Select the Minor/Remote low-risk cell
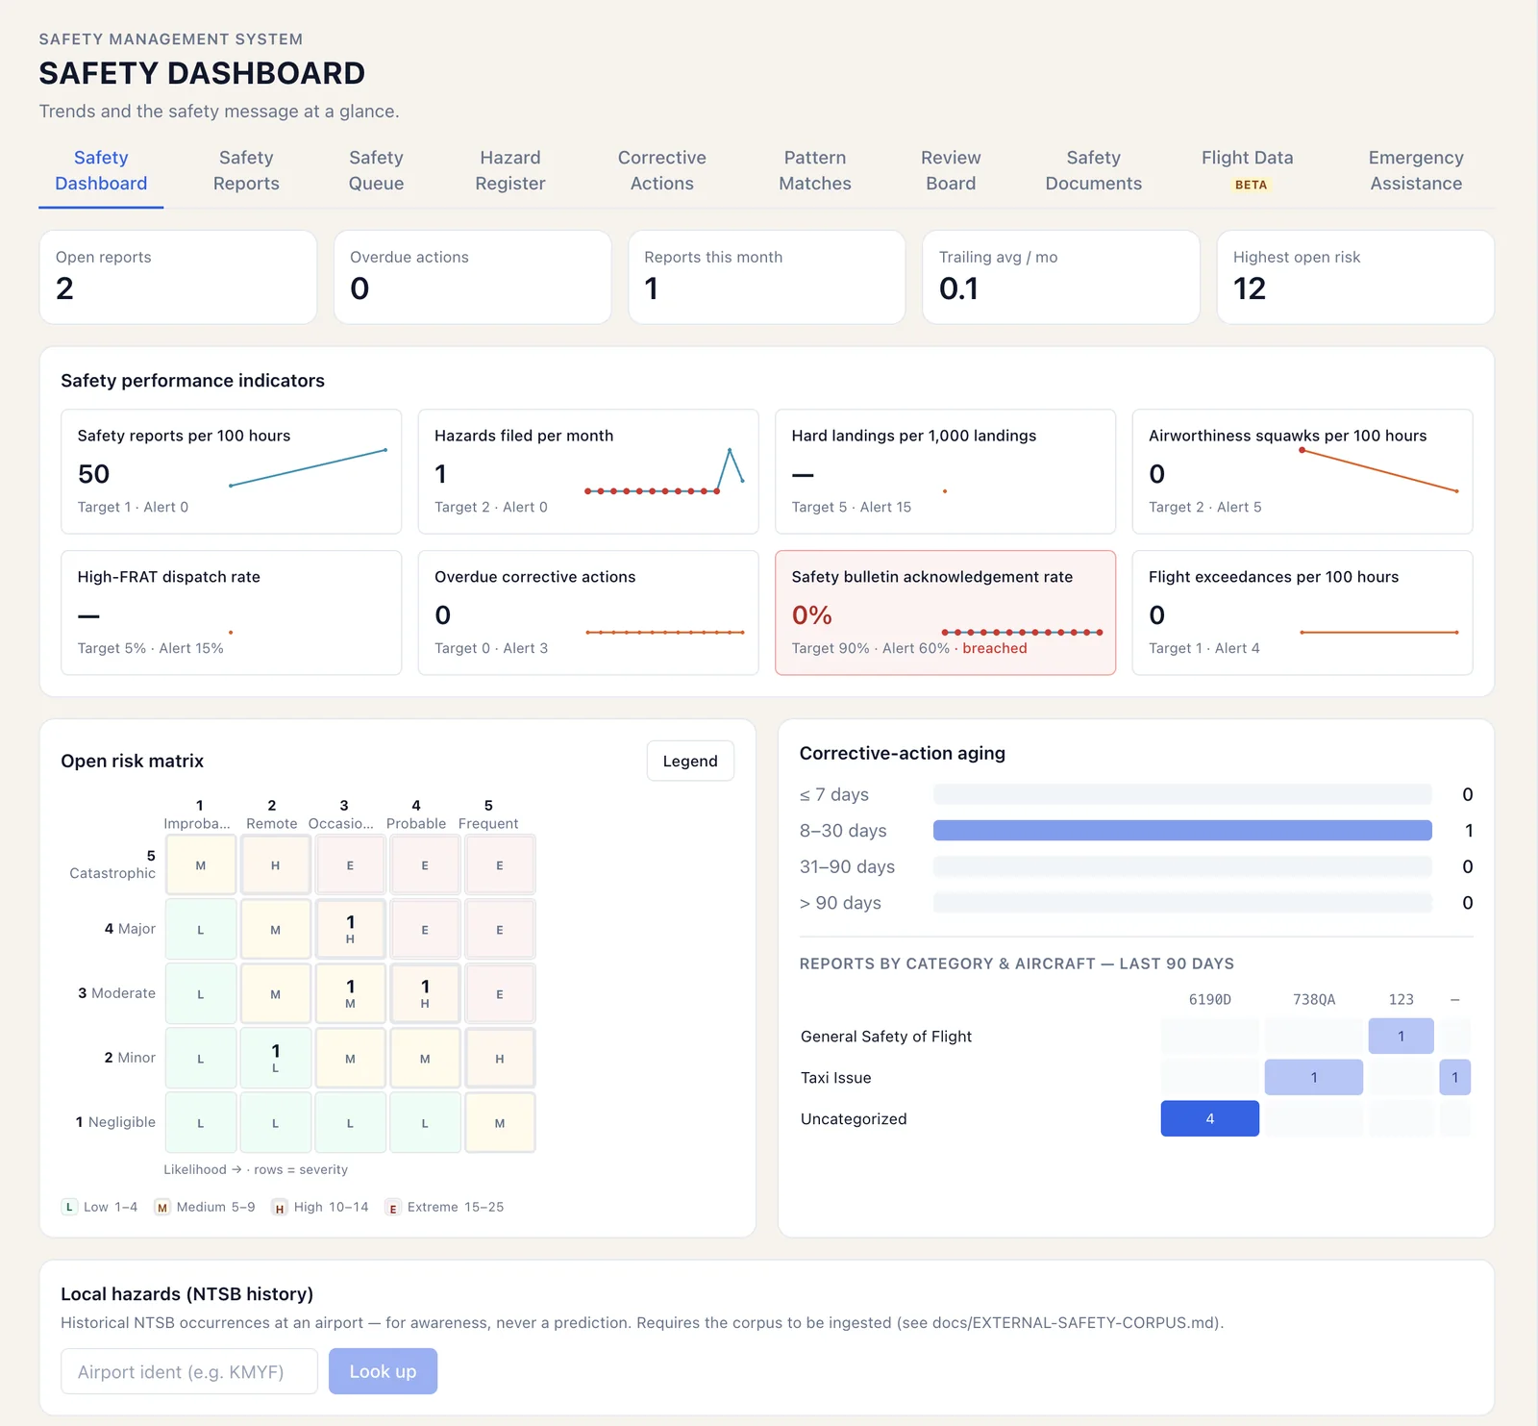 (x=275, y=1058)
